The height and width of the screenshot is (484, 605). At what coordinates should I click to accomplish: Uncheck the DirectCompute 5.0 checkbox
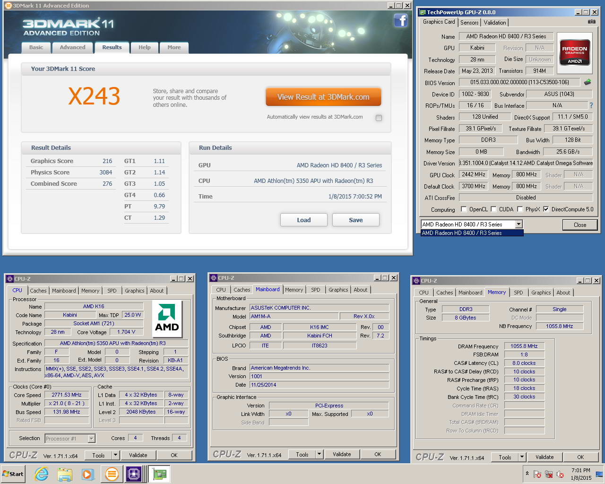(x=546, y=209)
